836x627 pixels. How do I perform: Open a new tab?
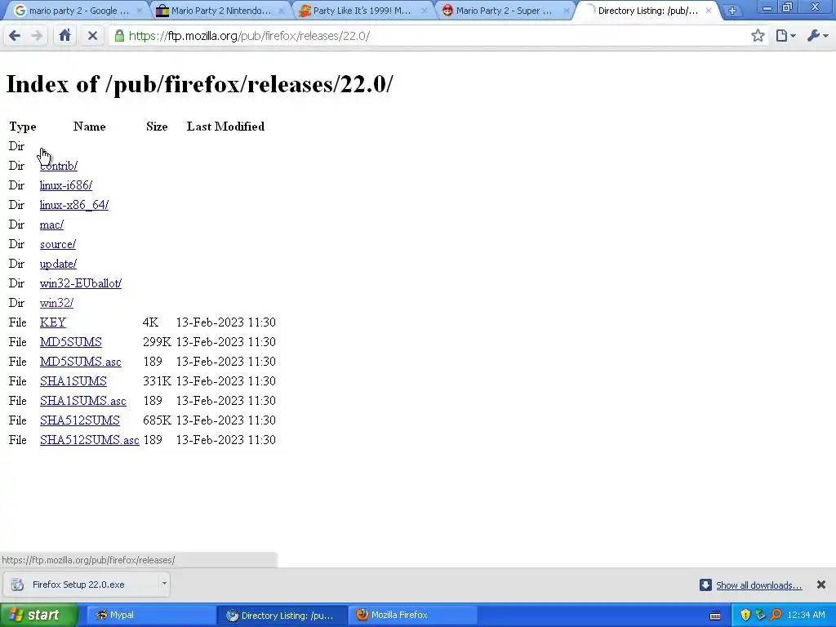[732, 11]
